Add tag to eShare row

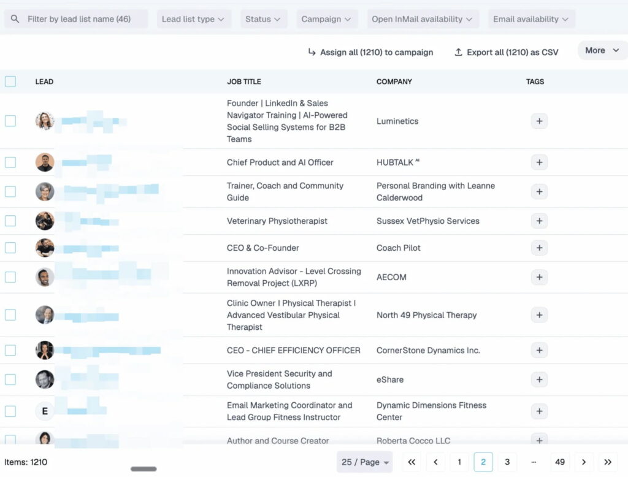pyautogui.click(x=539, y=380)
